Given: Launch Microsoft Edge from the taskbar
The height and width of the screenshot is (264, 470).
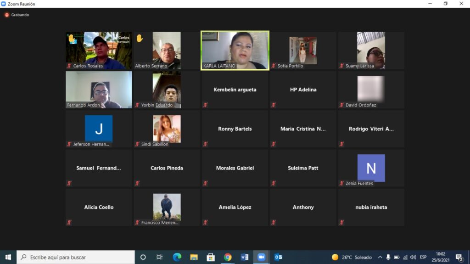Looking at the screenshot, I should click(177, 257).
